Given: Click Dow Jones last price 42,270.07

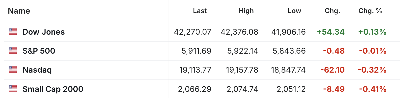Looking at the screenshot, I should coord(193,32).
